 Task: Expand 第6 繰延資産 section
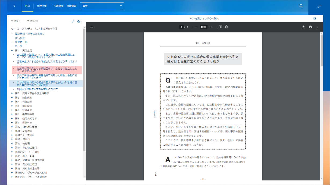click(12, 110)
